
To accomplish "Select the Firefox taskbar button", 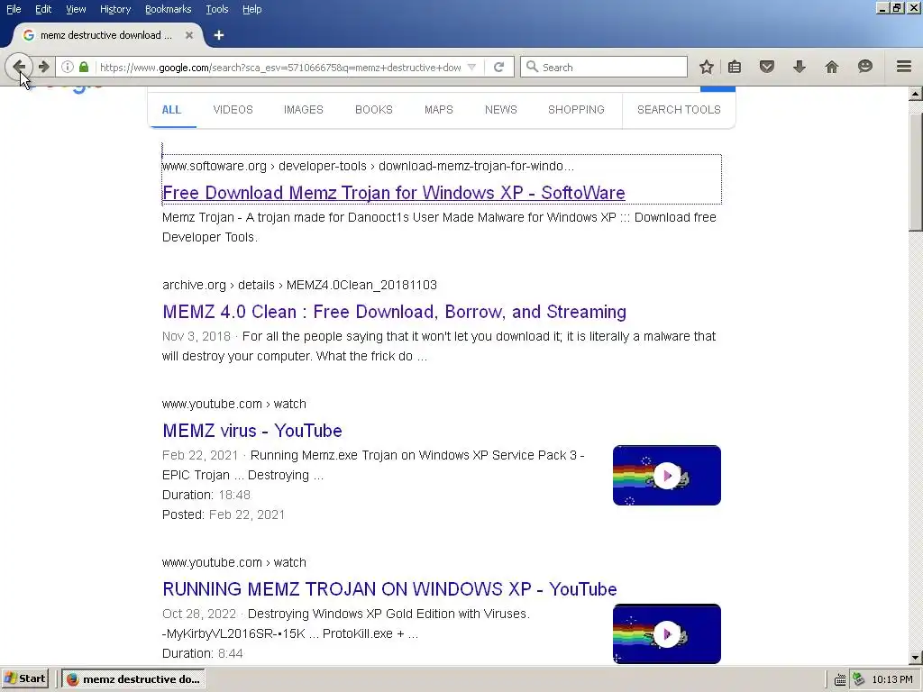I will pos(133,679).
